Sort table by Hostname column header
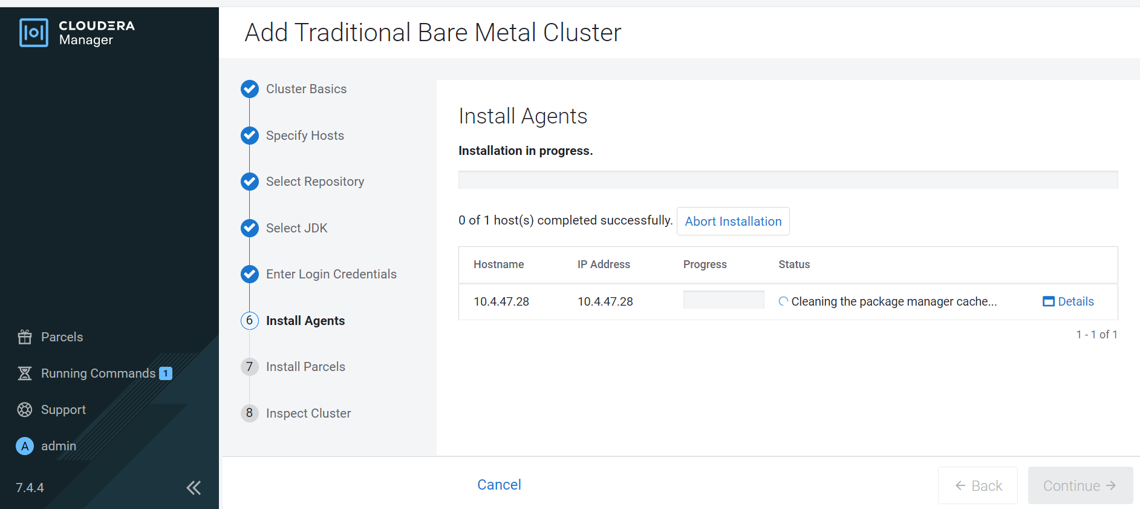 498,264
